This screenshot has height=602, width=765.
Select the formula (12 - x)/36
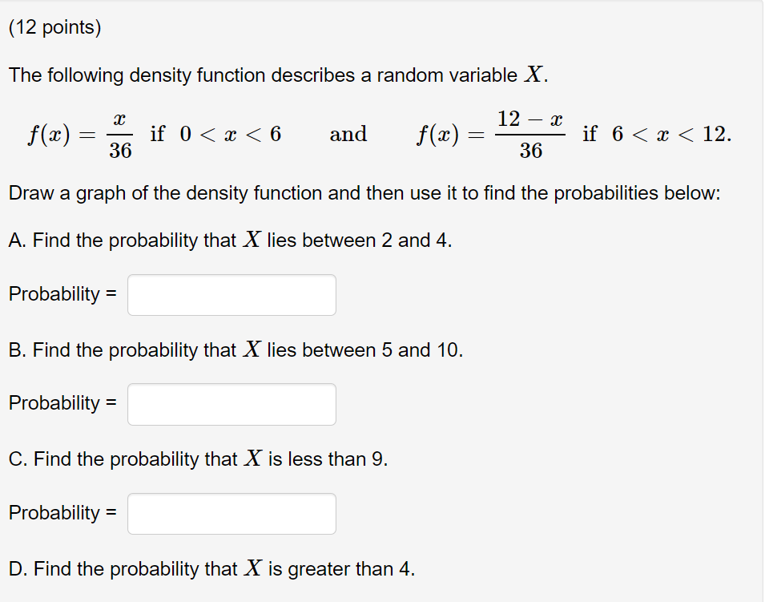coord(530,134)
